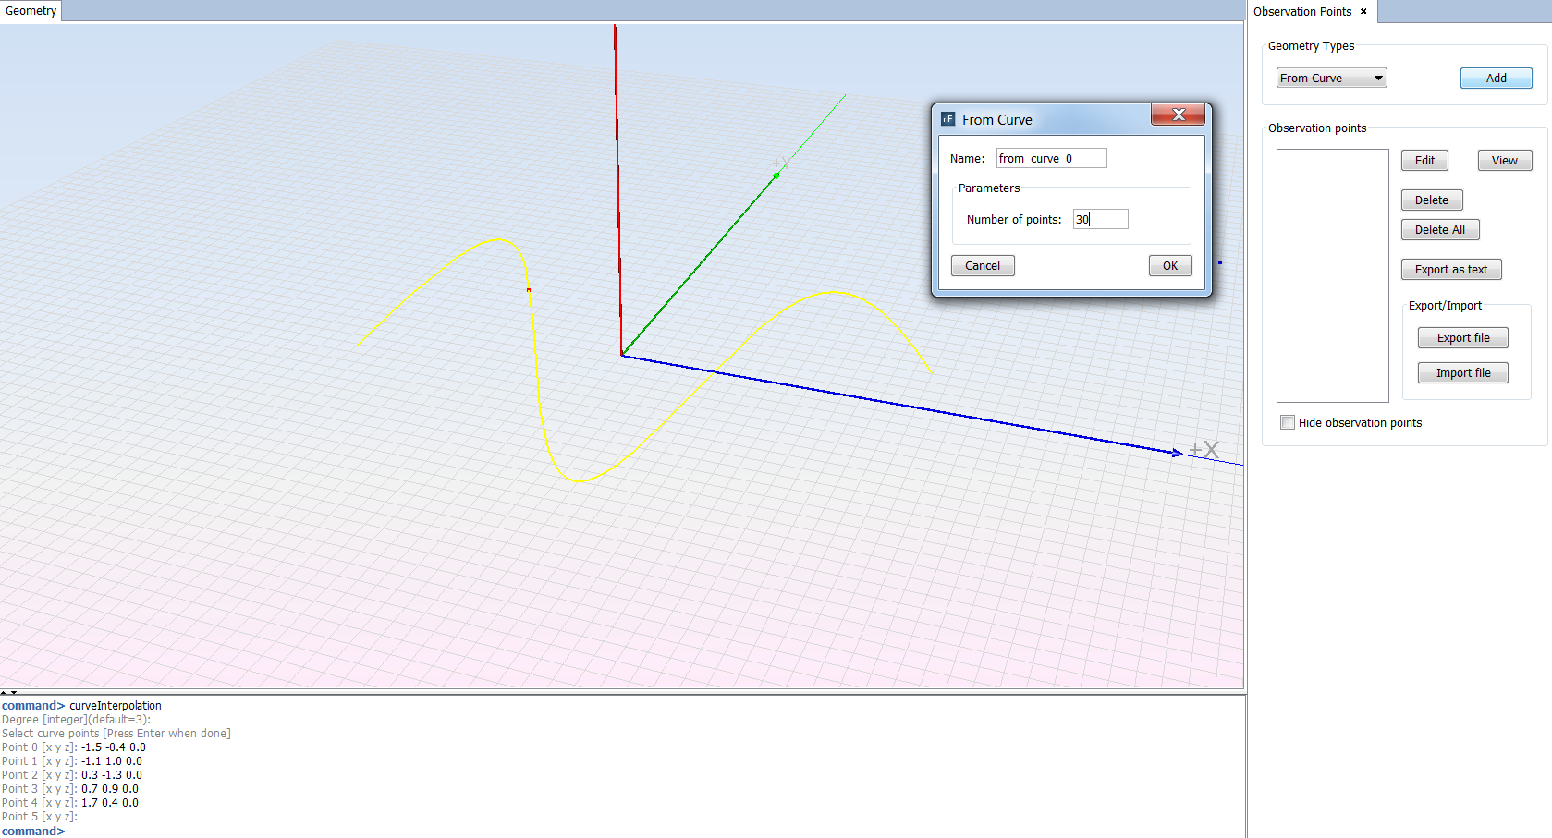1552x838 pixels.
Task: Click the Add button for geometry types
Action: (x=1496, y=79)
